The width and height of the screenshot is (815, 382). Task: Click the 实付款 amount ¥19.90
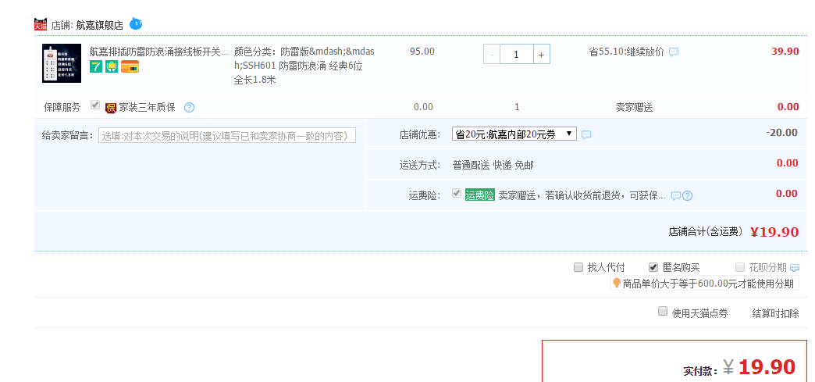tap(760, 367)
